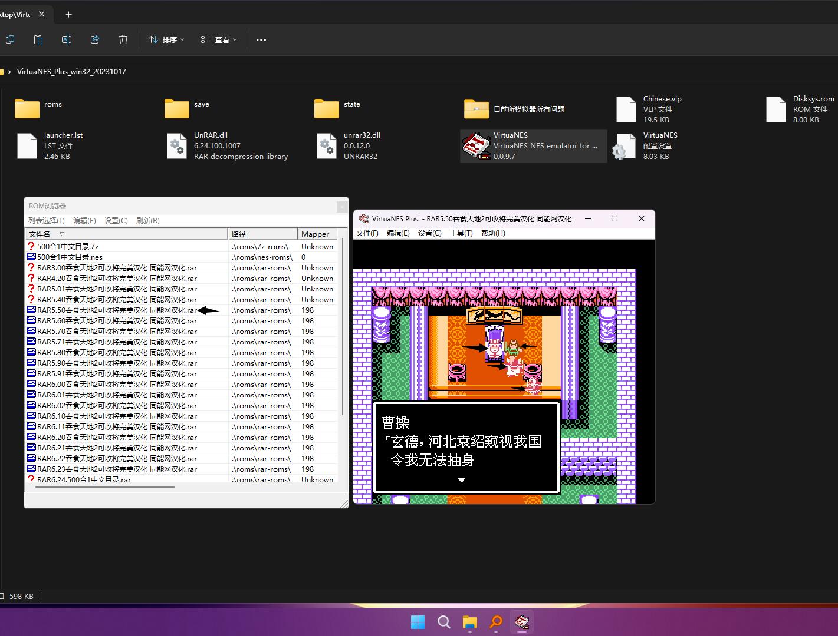Open the 排序 sort dropdown
The width and height of the screenshot is (838, 636).
pyautogui.click(x=166, y=39)
